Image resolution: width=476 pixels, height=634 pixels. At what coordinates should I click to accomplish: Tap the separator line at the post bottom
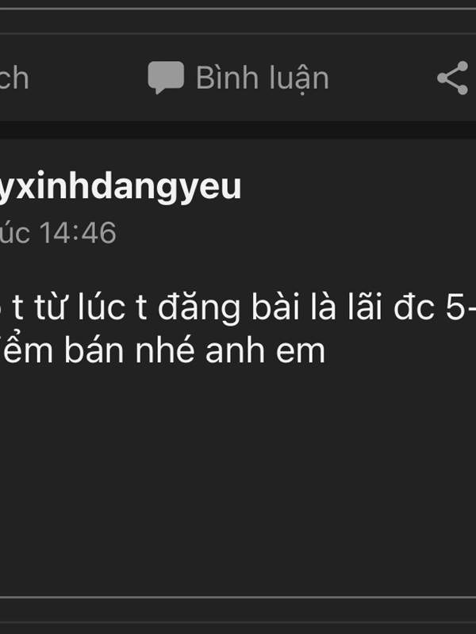pyautogui.click(x=238, y=597)
